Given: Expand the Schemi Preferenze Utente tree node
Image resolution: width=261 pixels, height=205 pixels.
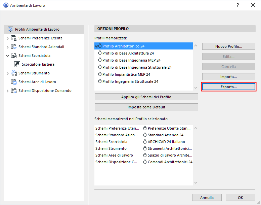Looking at the screenshot, I should click(8, 38).
